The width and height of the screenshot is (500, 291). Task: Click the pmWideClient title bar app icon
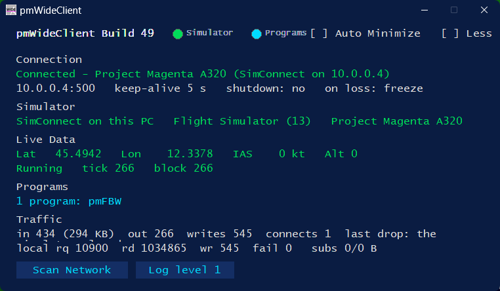11,10
